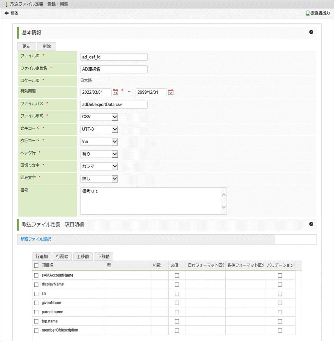Click inside the ファイルID input field

point(113,57)
